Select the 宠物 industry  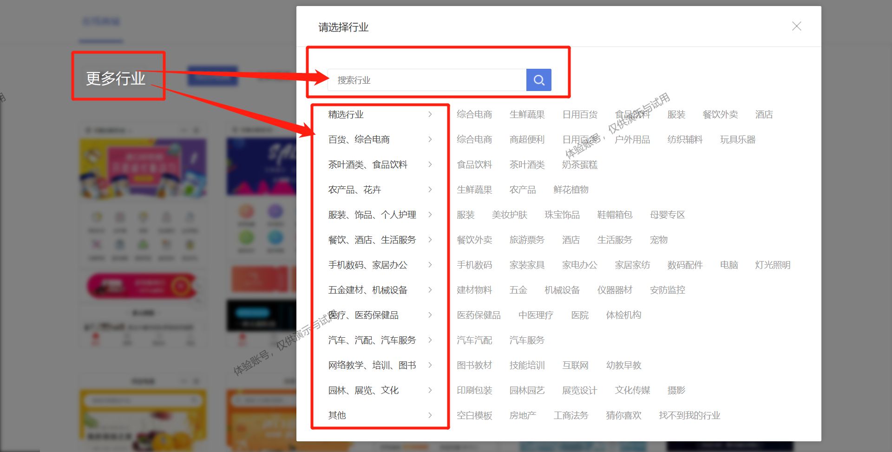pos(658,240)
